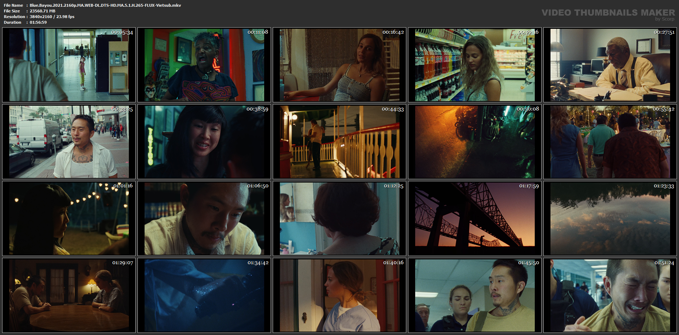This screenshot has height=335, width=679.
Task: Click the frame timestamped 00:16:42
Action: (x=340, y=65)
